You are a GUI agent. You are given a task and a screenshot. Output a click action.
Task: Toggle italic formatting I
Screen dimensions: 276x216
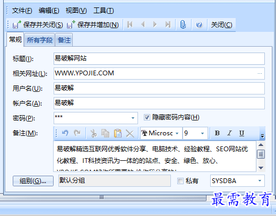(x=230, y=133)
